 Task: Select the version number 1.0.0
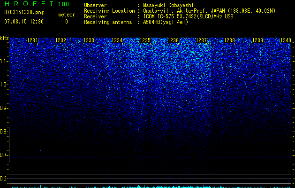coord(63,4)
